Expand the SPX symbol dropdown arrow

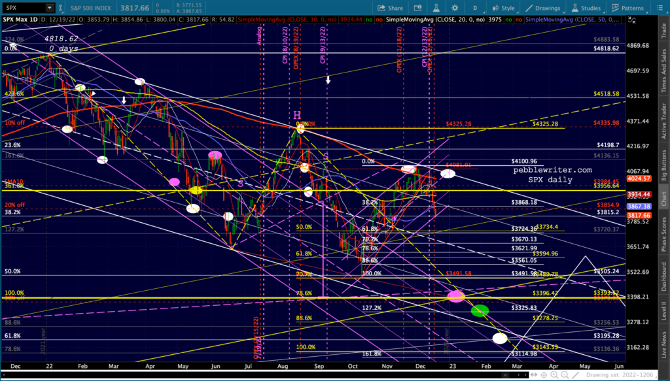pyautogui.click(x=50, y=8)
